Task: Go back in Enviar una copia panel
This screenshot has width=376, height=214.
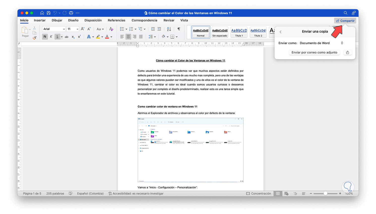Action: point(280,32)
